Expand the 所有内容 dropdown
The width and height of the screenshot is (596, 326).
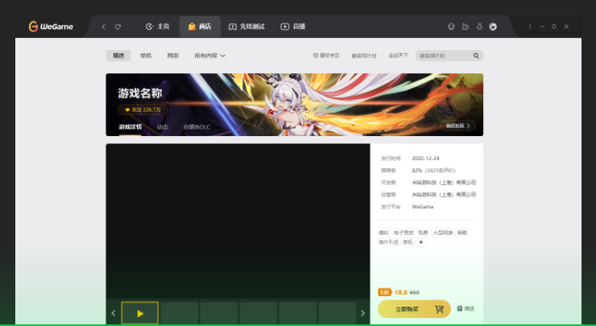210,56
